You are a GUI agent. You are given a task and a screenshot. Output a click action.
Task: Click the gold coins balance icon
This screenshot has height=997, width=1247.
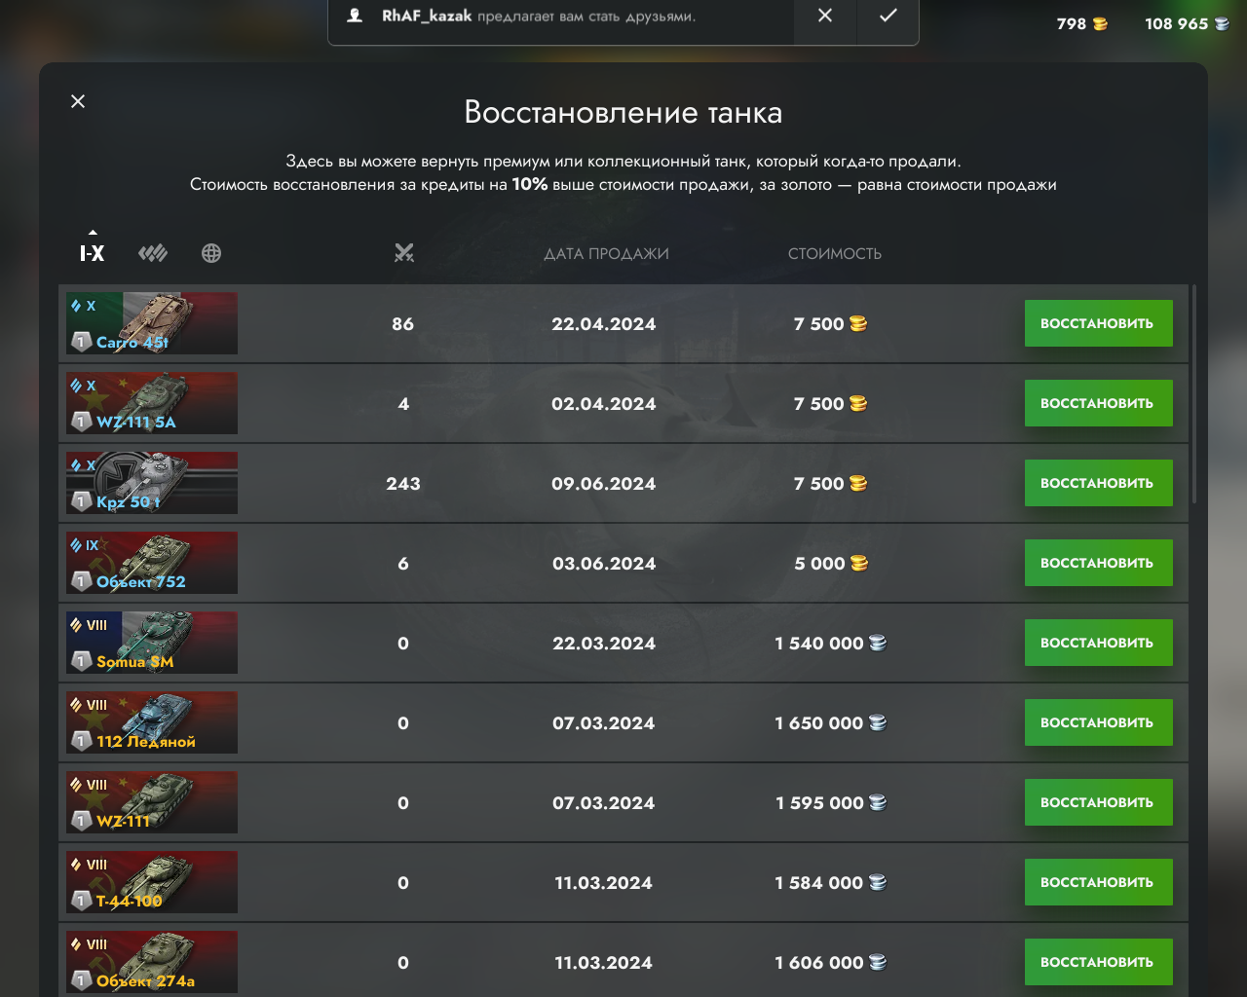[x=1100, y=24]
